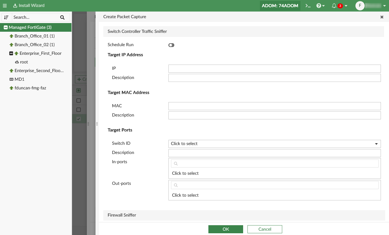
Task: Confirm with the OK button
Action: (x=226, y=229)
